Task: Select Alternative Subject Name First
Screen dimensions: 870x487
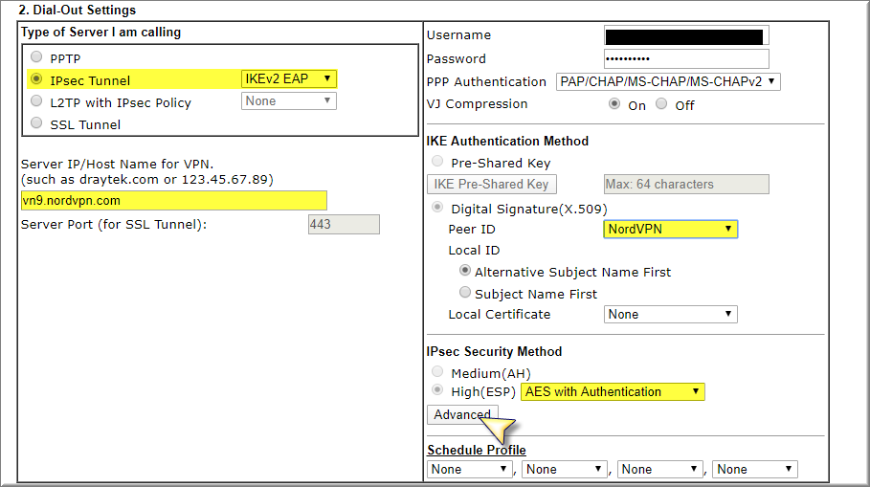Action: (465, 271)
